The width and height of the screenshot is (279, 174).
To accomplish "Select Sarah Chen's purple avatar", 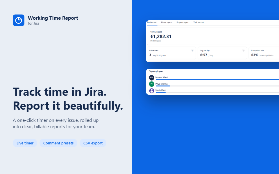I will [x=152, y=90].
